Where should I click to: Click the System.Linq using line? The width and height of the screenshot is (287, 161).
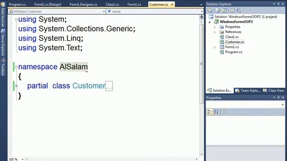click(51, 38)
